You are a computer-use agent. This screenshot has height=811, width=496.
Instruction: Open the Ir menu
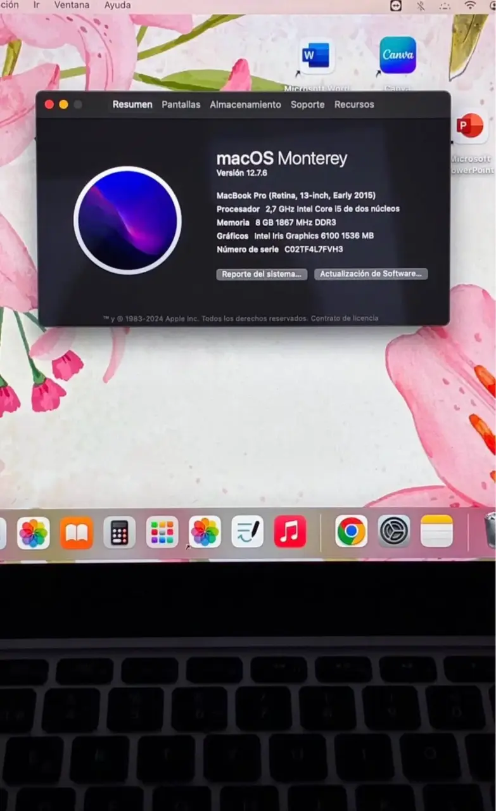[x=37, y=5]
